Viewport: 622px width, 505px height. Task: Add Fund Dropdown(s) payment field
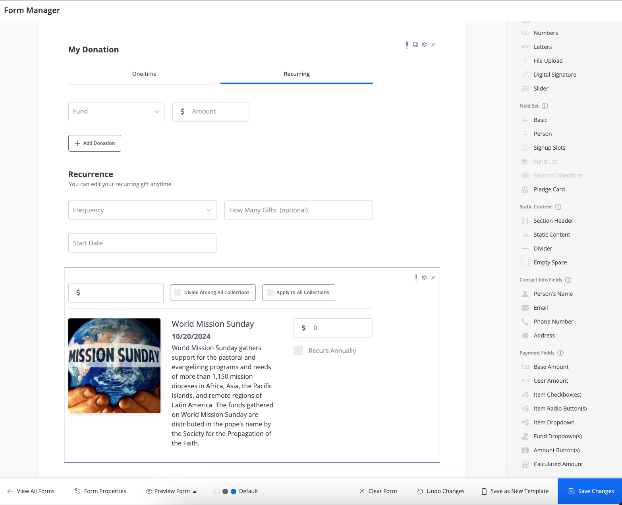558,436
